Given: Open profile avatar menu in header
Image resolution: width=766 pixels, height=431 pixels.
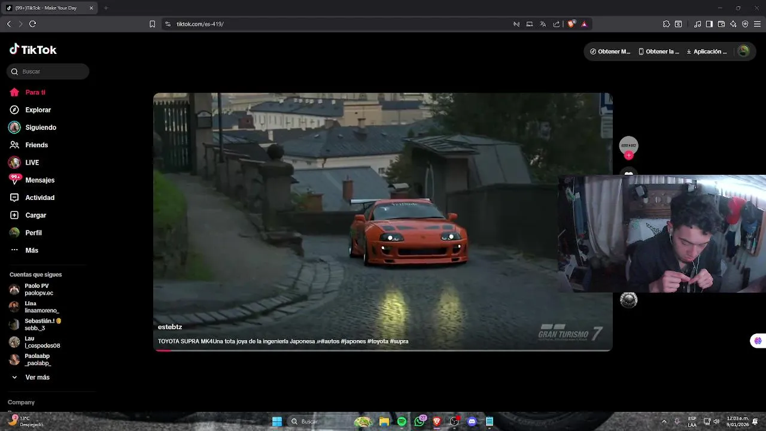Looking at the screenshot, I should (x=743, y=51).
